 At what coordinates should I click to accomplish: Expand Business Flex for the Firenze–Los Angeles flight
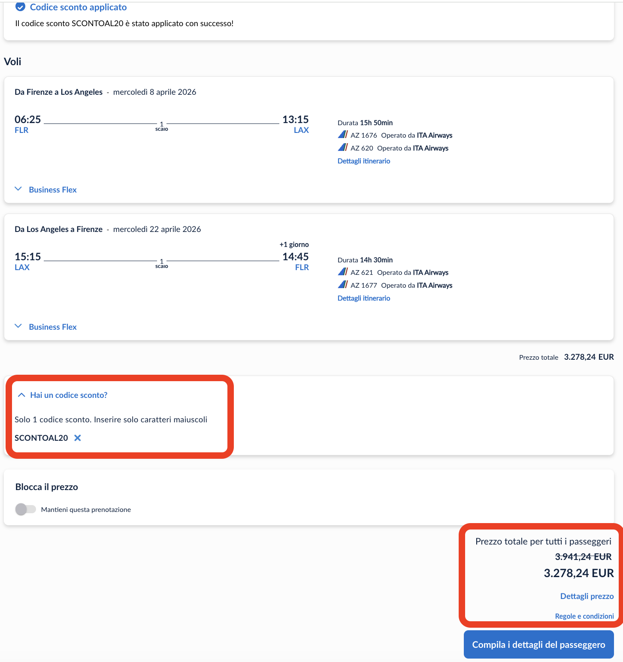point(18,189)
